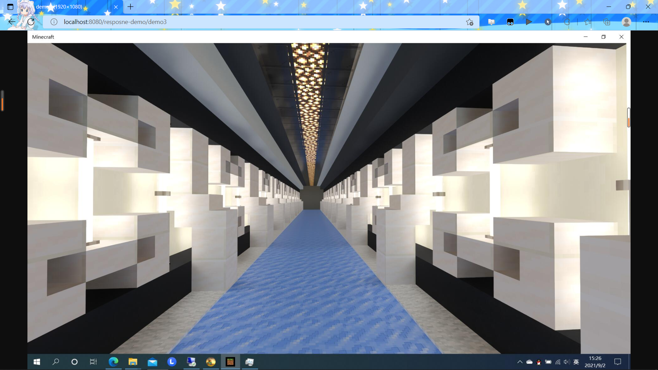Open the browser extensions puzzle icon
The height and width of the screenshot is (370, 658).
(567, 22)
